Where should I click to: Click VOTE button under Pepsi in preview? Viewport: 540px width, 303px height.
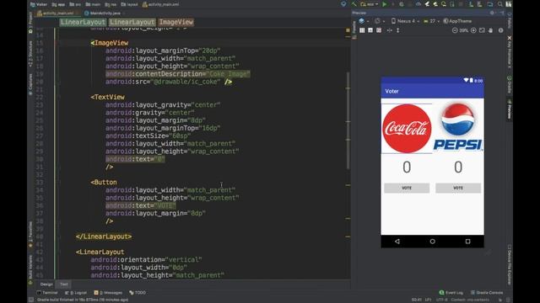point(458,188)
